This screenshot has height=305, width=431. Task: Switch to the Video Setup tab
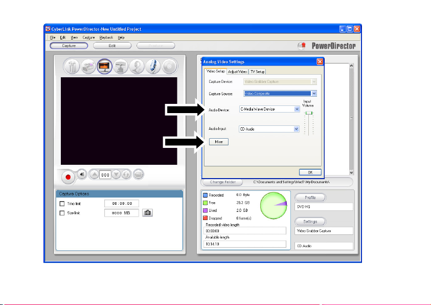coord(216,71)
